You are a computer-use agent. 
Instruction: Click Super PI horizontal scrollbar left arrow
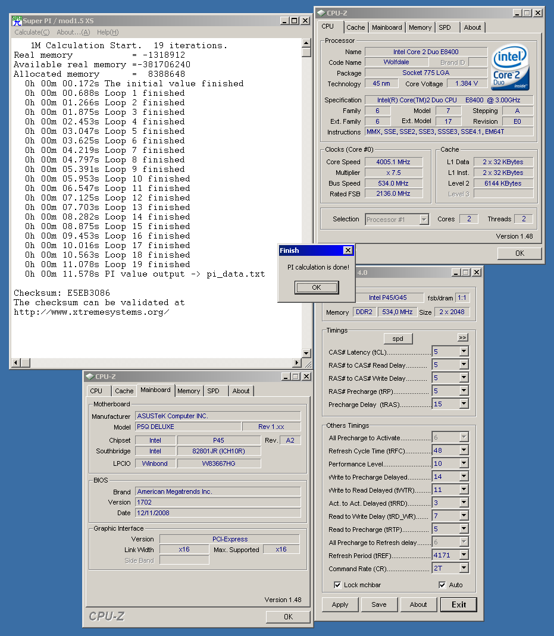pos(16,362)
